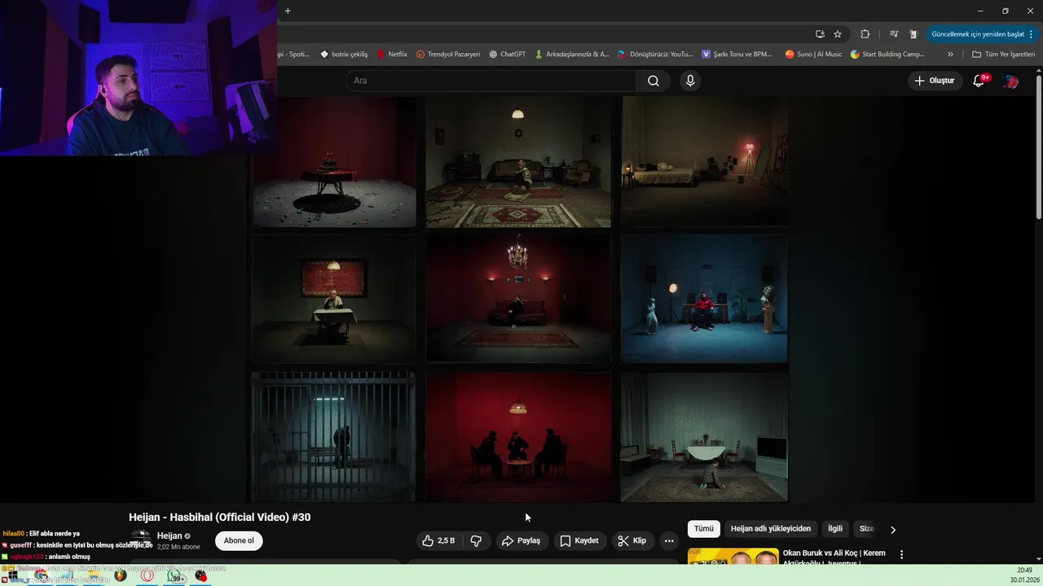Click the install app icon in address bar

click(820, 34)
